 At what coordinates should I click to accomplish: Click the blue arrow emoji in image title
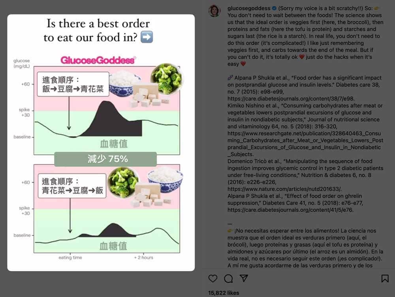click(147, 37)
